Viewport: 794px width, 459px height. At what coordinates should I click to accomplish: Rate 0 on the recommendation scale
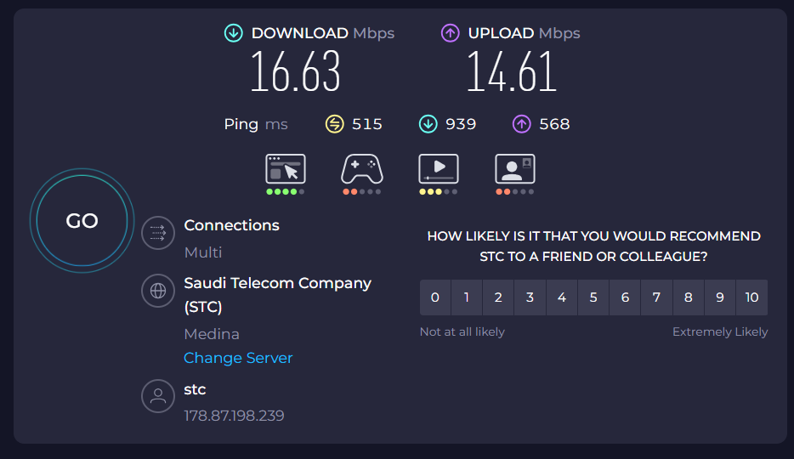pyautogui.click(x=435, y=297)
